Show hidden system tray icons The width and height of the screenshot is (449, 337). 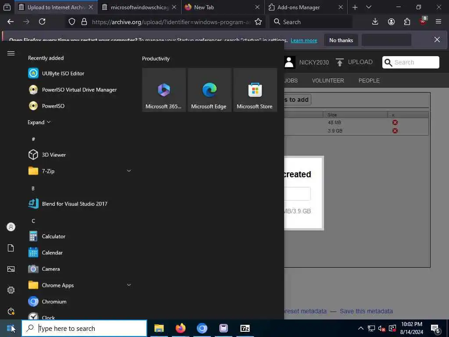(361, 328)
